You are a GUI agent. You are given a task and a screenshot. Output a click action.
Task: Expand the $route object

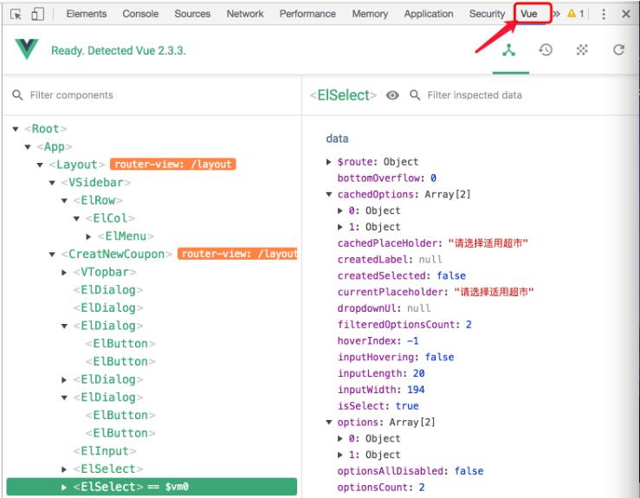(329, 162)
